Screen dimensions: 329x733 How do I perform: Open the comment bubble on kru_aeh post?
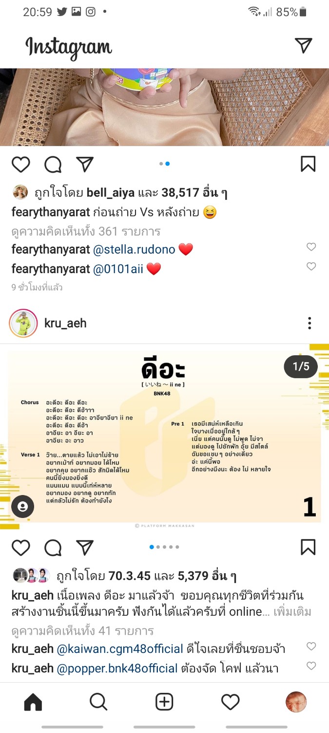click(53, 548)
